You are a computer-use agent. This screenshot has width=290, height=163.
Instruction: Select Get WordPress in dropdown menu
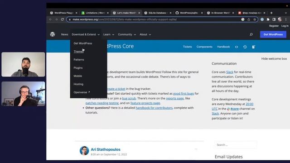(83, 43)
